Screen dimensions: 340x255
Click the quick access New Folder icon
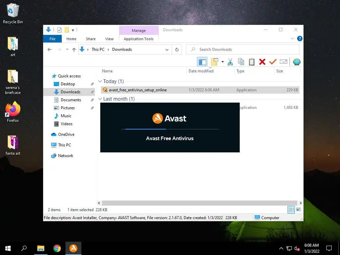coord(67,30)
